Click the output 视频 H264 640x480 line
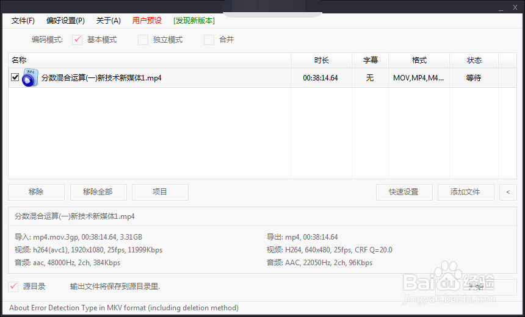Image resolution: width=525 pixels, height=317 pixels. click(330, 250)
